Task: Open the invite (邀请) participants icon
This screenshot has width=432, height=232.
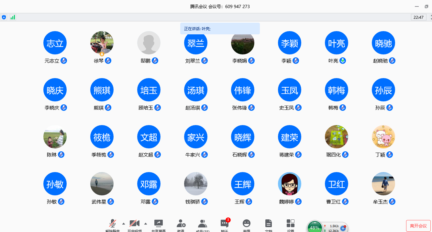Action: pos(181,224)
